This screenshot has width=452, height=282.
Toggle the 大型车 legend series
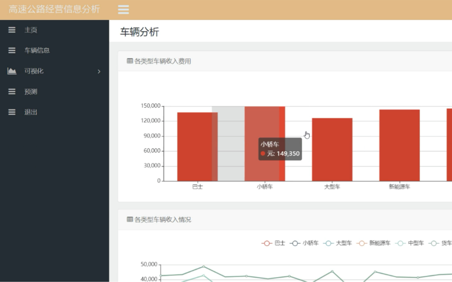(337, 243)
